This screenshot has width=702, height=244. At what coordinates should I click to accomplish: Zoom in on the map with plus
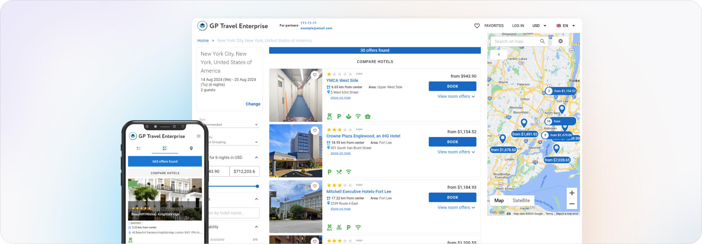pos(572,193)
